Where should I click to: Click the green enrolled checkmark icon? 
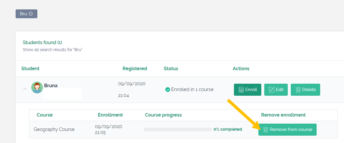coord(168,90)
